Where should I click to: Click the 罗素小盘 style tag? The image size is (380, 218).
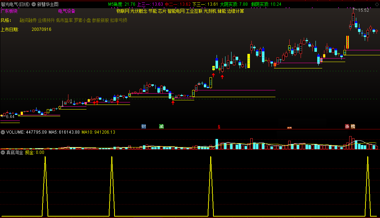pos(82,20)
